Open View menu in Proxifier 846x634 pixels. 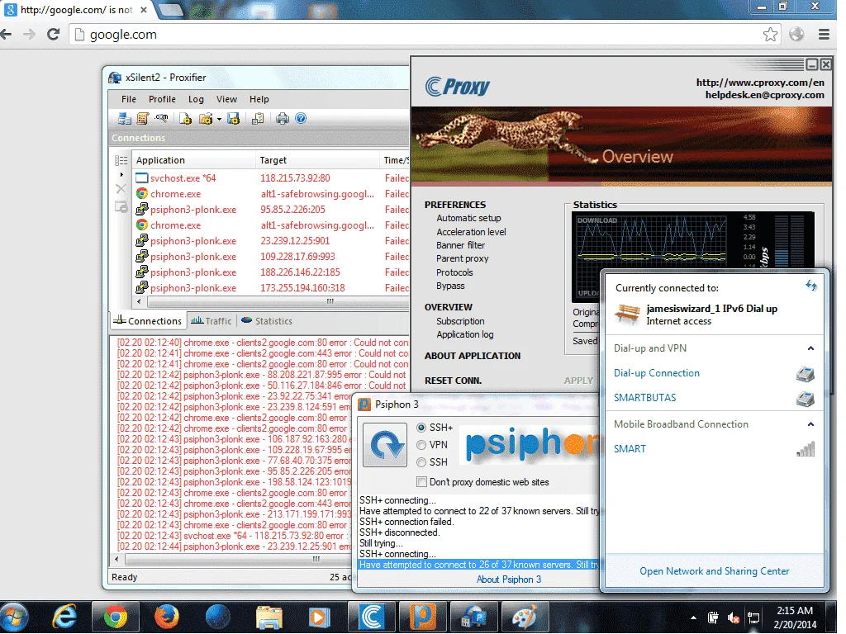[x=226, y=99]
